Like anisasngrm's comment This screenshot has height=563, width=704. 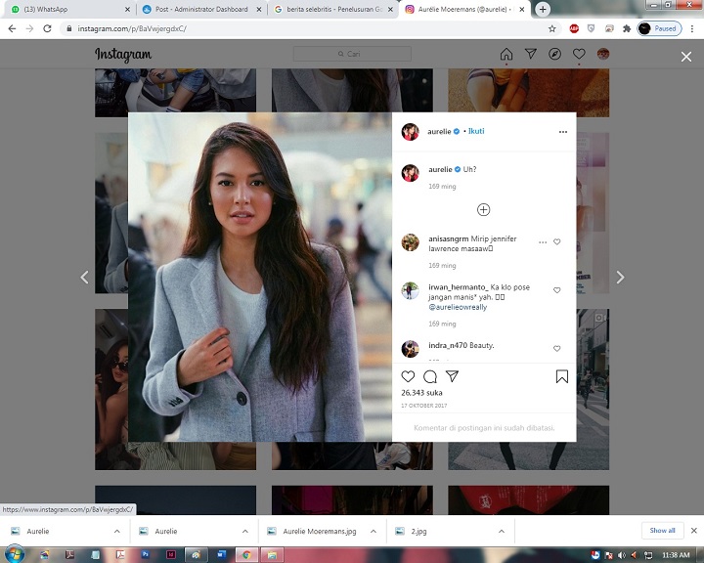[557, 241]
